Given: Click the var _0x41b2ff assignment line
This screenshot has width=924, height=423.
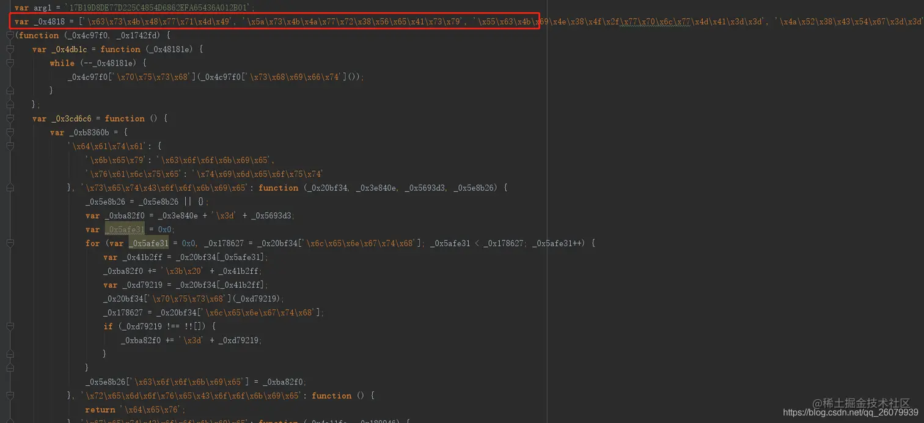Looking at the screenshot, I should click(186, 257).
